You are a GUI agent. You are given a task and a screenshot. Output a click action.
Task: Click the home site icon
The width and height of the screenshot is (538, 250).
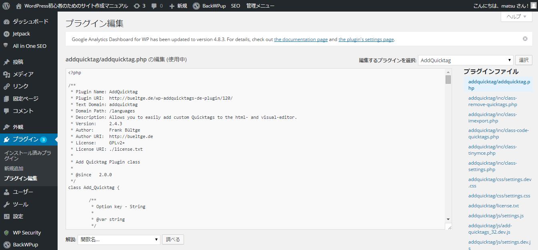[19, 6]
